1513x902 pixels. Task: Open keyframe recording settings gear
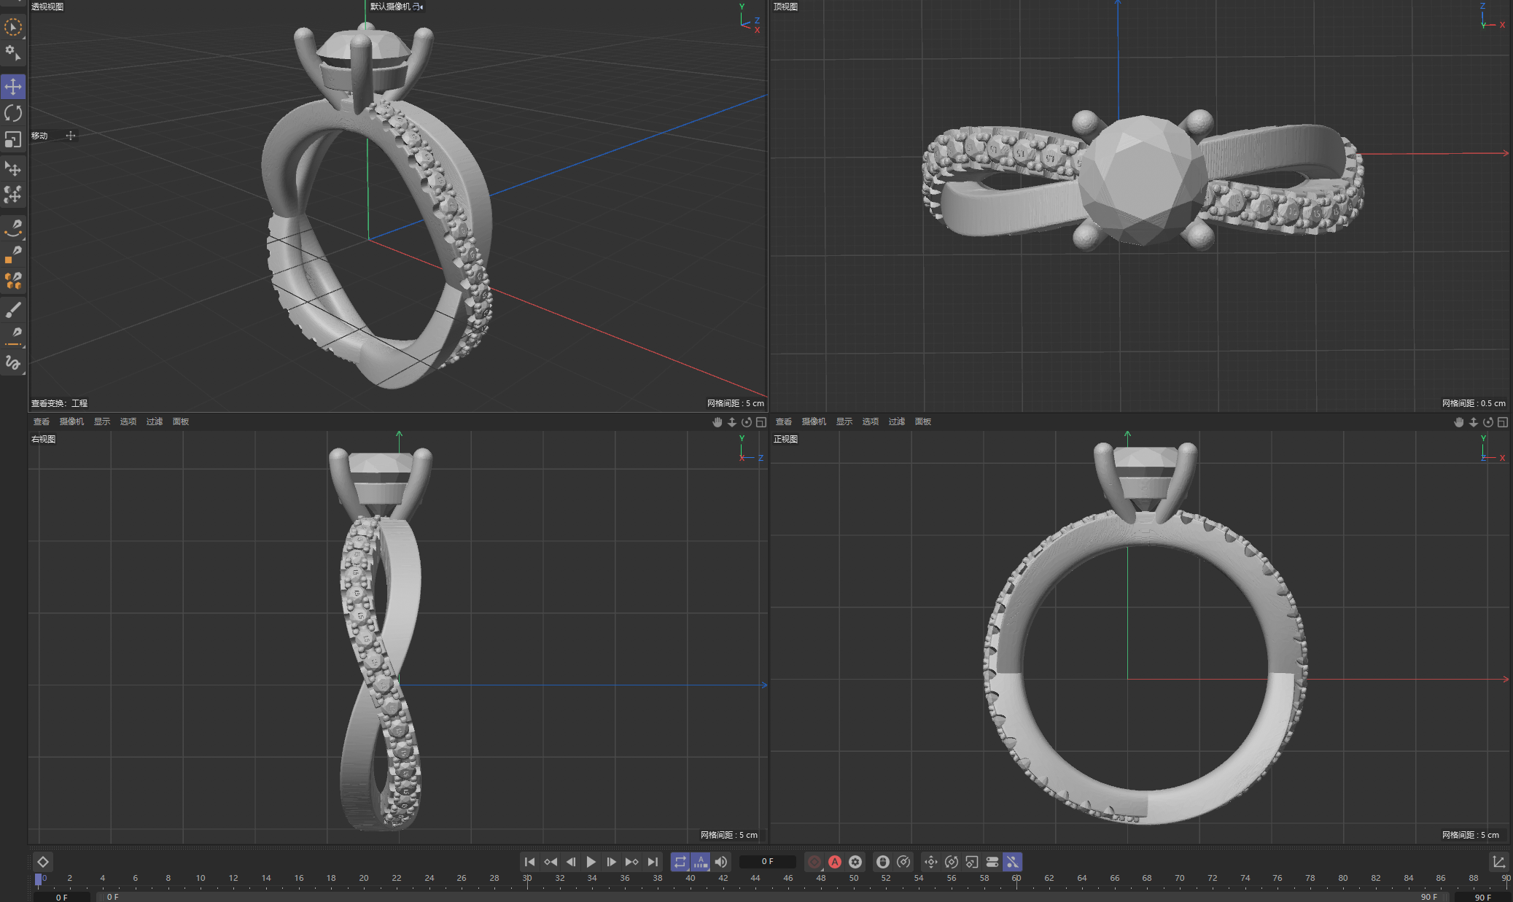tap(855, 861)
